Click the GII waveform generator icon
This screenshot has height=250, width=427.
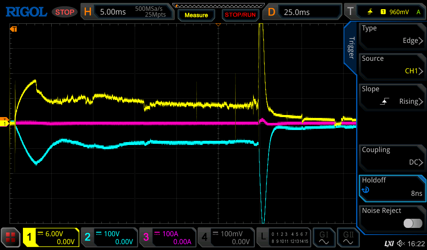tap(348, 237)
